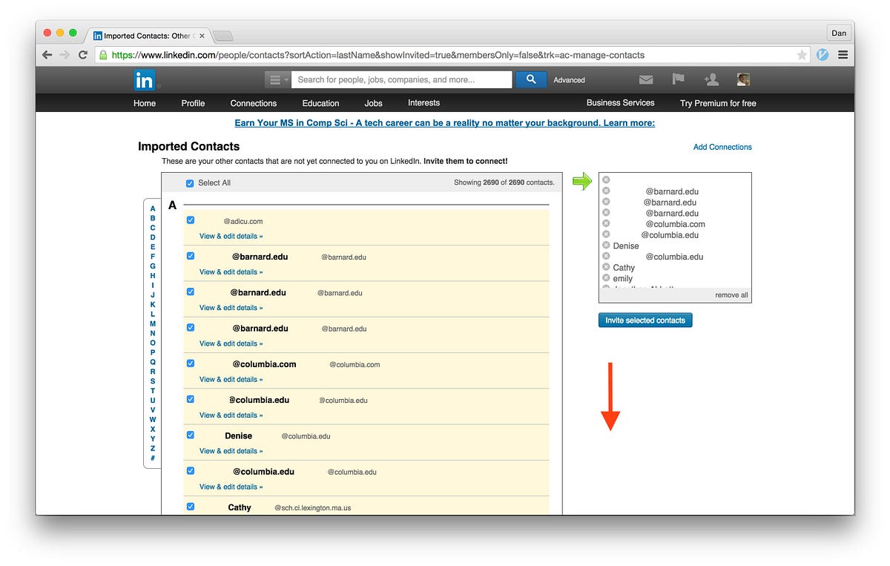View & edit details for @columbia.com contact
Image resolution: width=890 pixels, height=566 pixels.
click(x=231, y=380)
